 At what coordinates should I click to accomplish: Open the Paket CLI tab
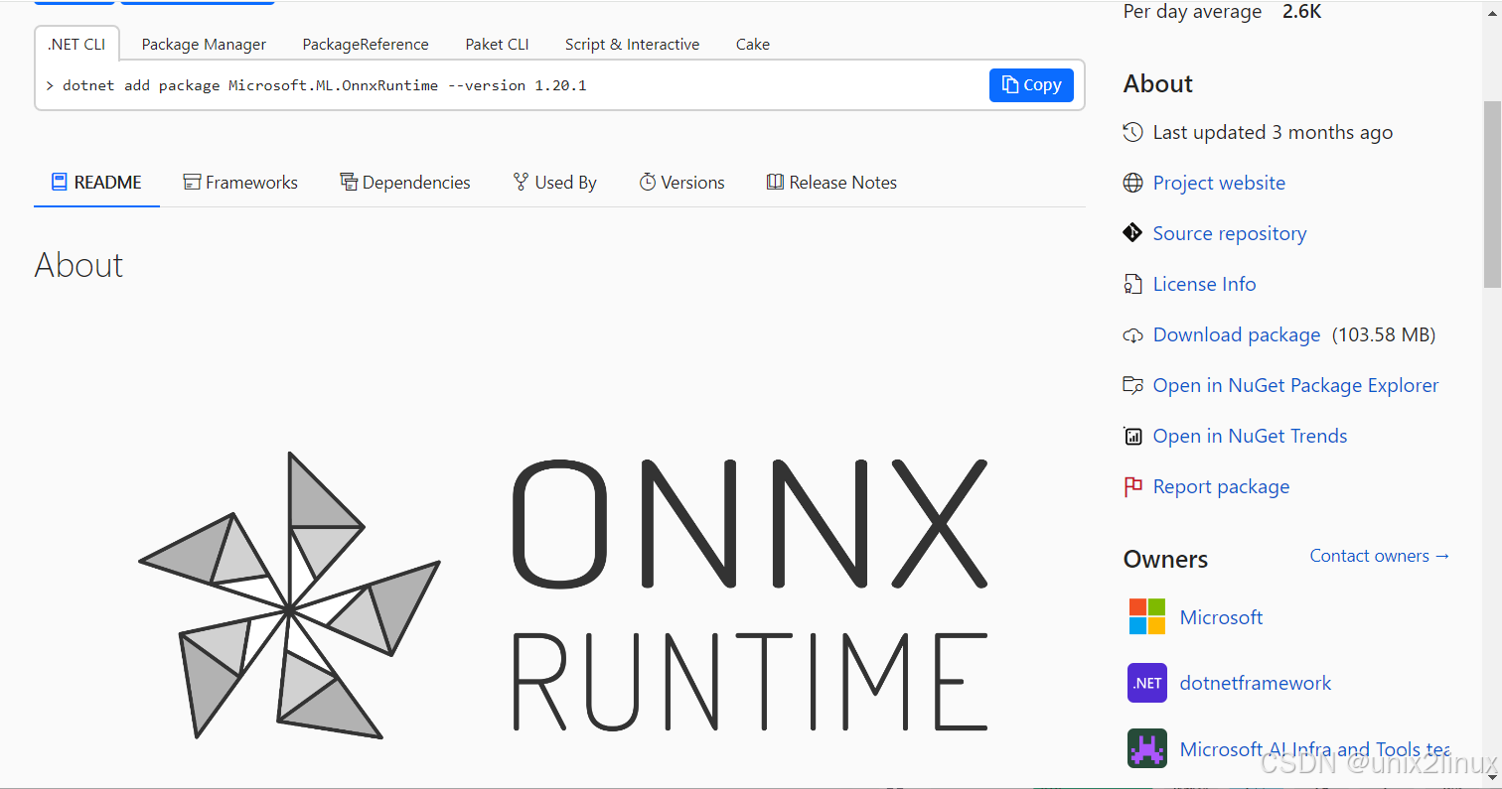pyautogui.click(x=497, y=44)
